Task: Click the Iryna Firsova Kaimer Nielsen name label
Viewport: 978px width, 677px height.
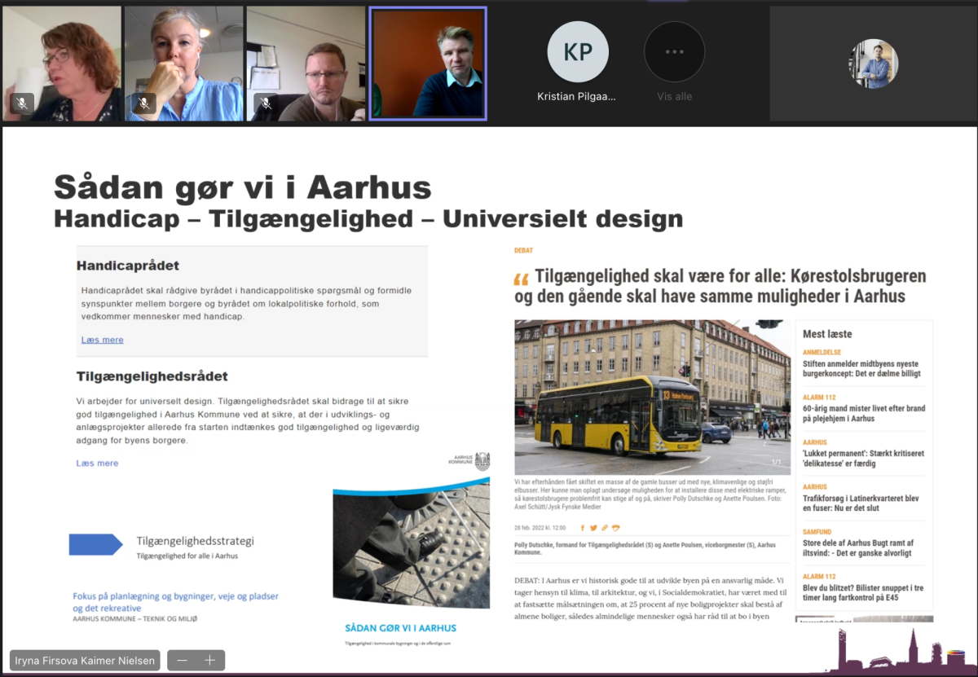Action: (84, 660)
